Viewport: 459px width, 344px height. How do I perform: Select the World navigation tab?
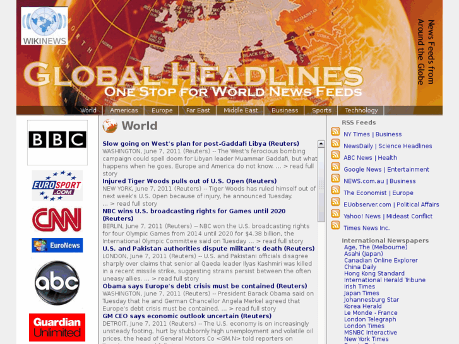(x=88, y=110)
